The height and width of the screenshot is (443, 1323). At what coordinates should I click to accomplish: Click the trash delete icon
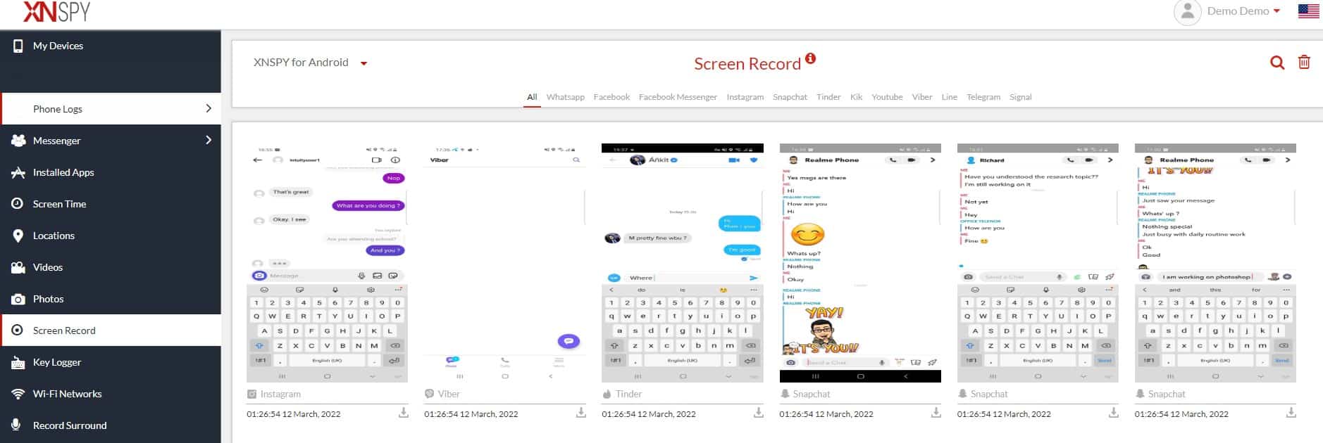pyautogui.click(x=1304, y=63)
